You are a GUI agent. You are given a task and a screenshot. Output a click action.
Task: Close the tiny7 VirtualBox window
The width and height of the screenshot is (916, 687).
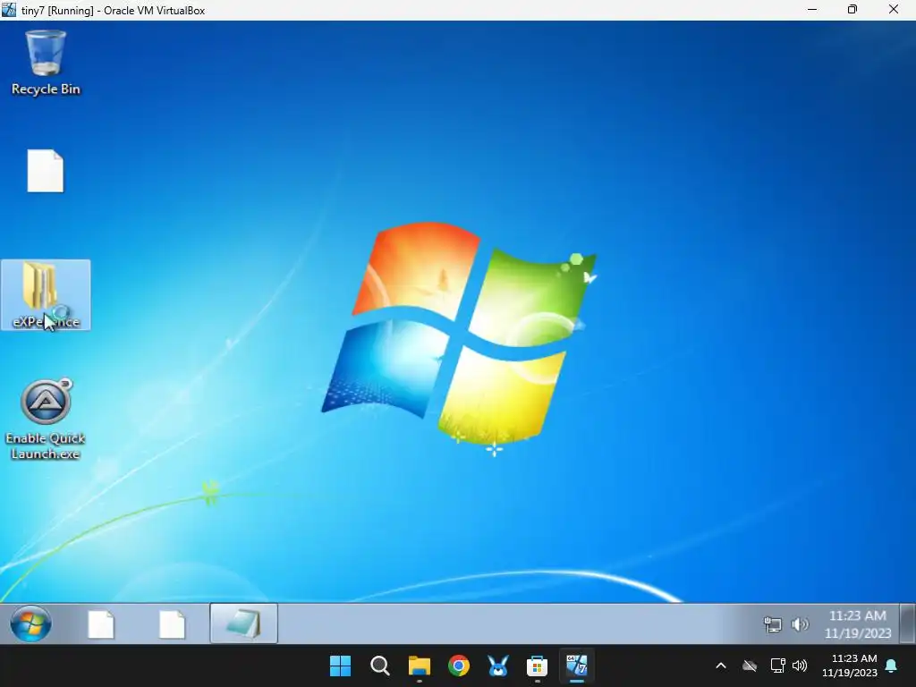pos(894,9)
